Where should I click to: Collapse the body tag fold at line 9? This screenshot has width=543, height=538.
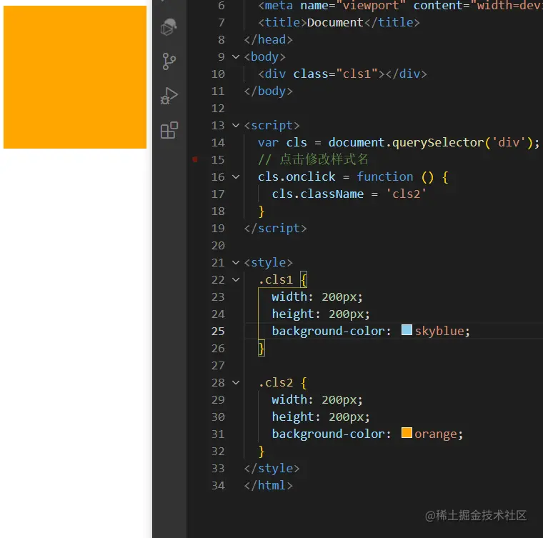(236, 56)
